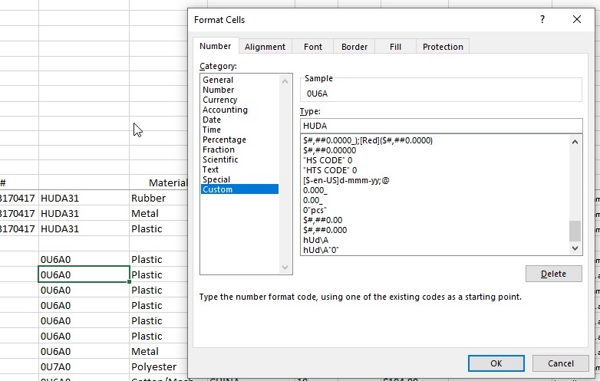Select the "HTS CODE" 0 format code

(330, 170)
